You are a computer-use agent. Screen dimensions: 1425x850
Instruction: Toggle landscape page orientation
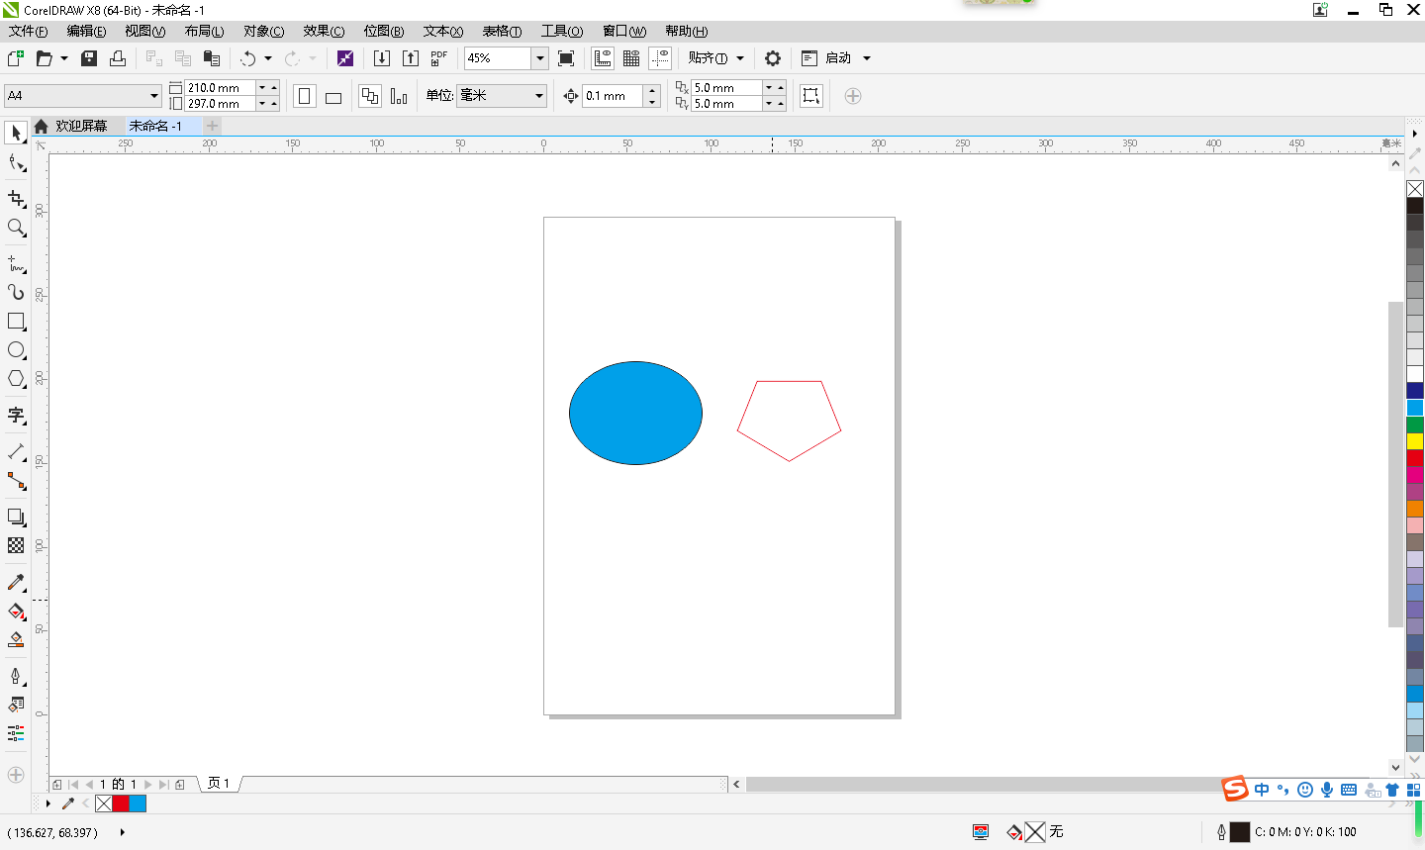click(x=333, y=96)
